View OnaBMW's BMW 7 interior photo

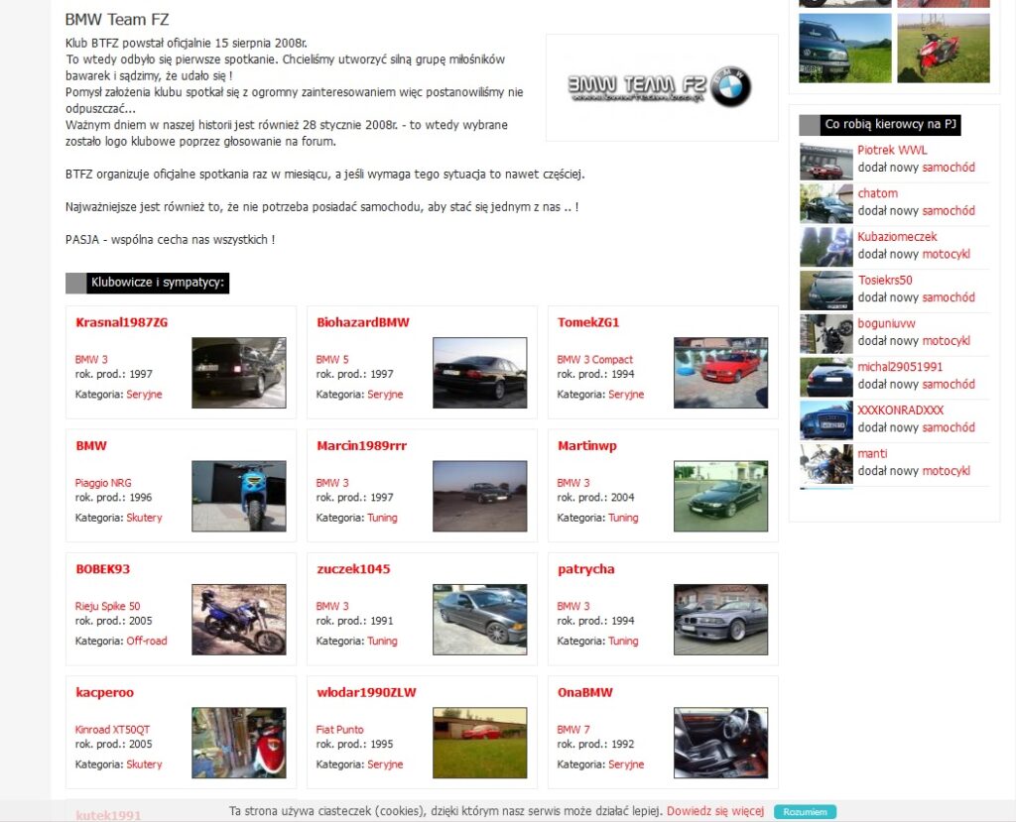720,743
